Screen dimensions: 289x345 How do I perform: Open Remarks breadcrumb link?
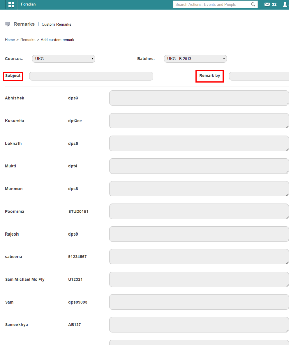28,40
